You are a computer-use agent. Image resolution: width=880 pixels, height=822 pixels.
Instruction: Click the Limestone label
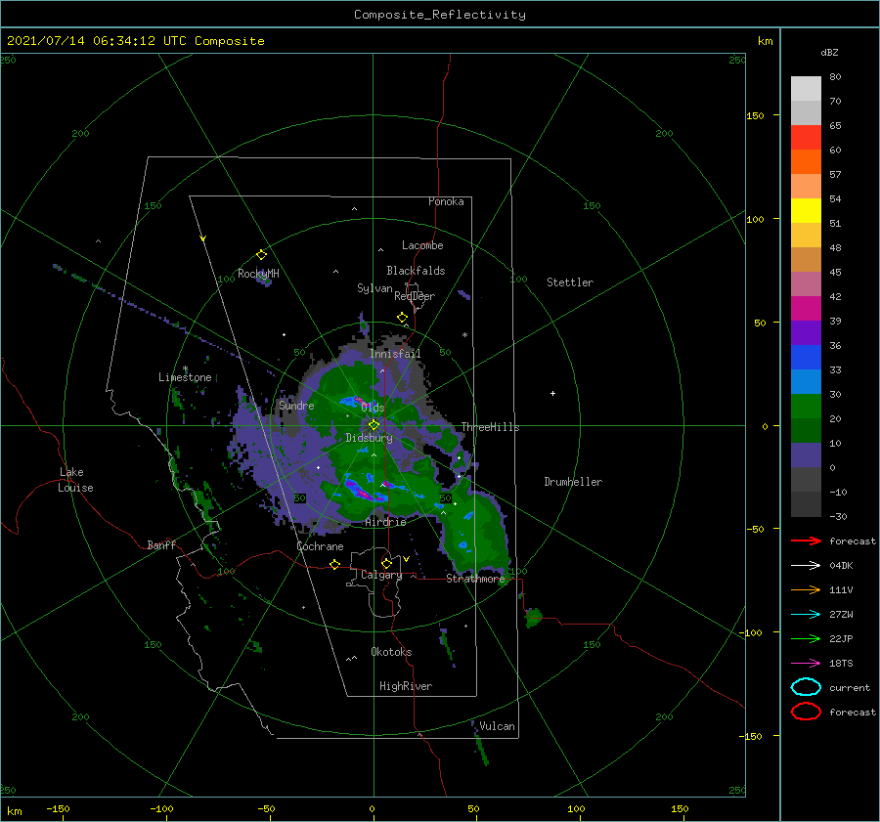click(x=185, y=377)
